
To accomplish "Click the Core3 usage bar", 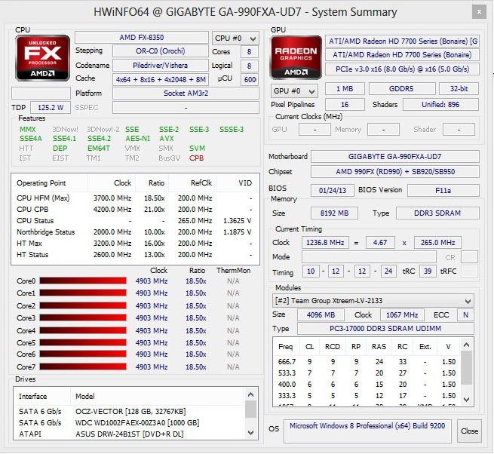I will (83, 317).
